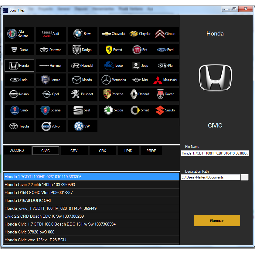Viewport: 255px width, 255px height.
Task: Pick the Mazda brand tile
Action: pyautogui.click(x=83, y=80)
